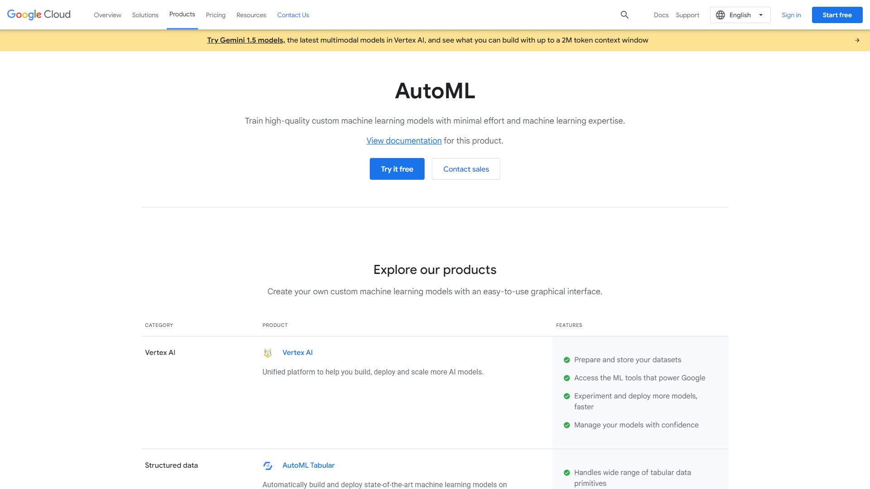
Task: Click the Google Cloud logo
Action: [39, 14]
